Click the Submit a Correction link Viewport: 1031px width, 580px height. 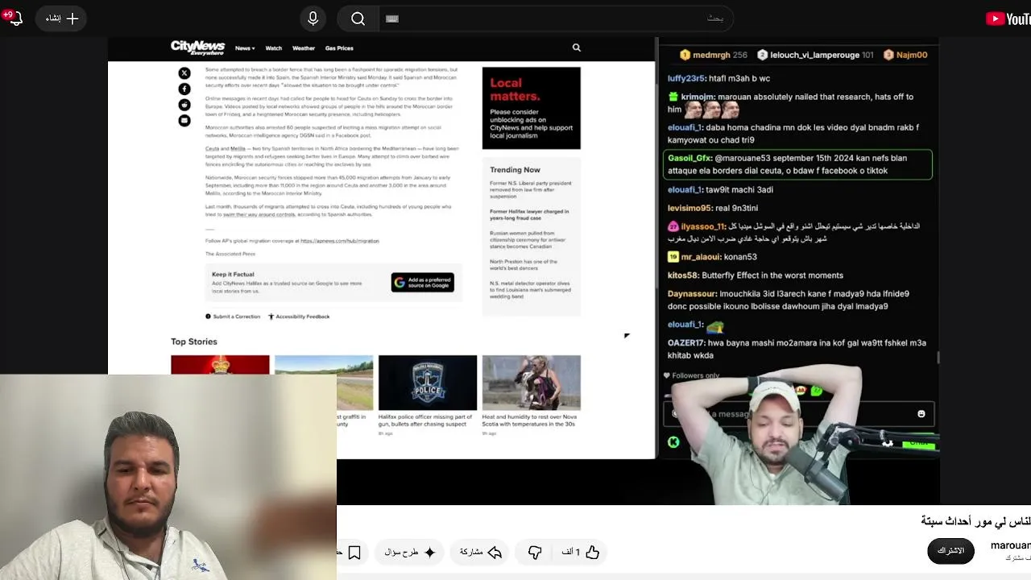click(233, 317)
